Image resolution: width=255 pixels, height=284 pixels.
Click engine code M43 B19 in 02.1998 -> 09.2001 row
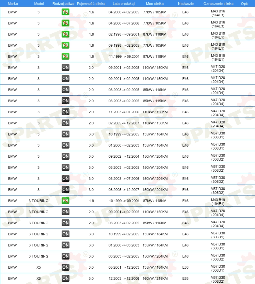point(218,35)
